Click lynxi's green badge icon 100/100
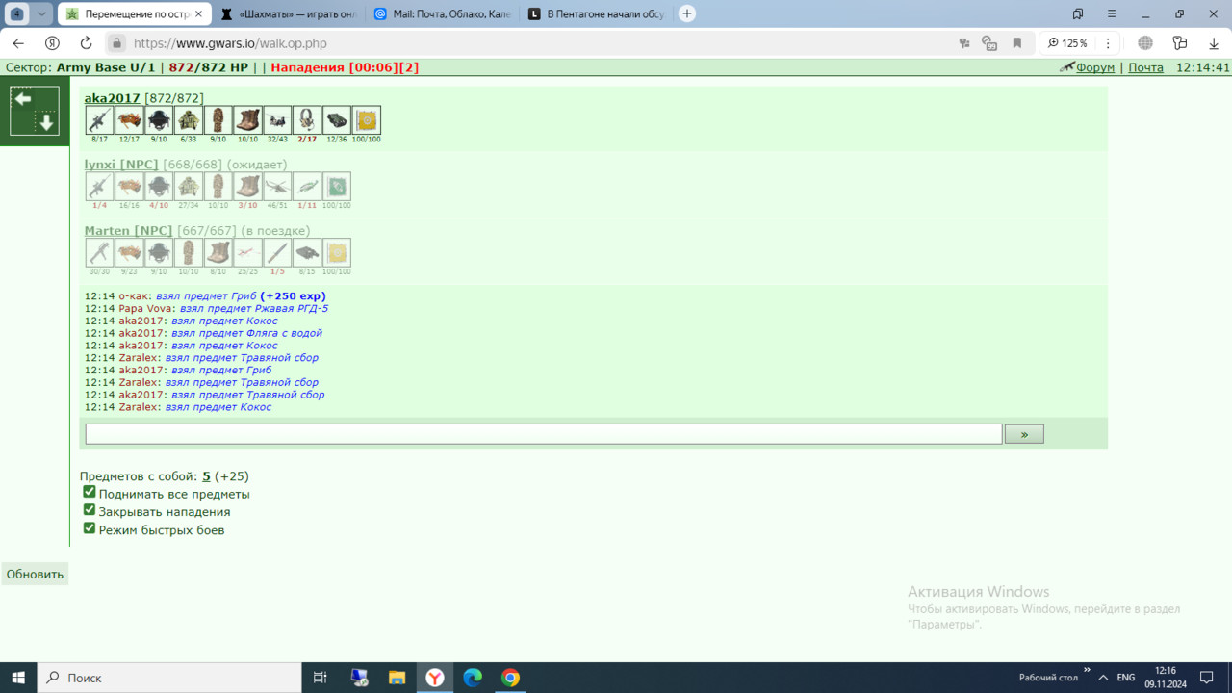Image resolution: width=1232 pixels, height=693 pixels. (337, 187)
